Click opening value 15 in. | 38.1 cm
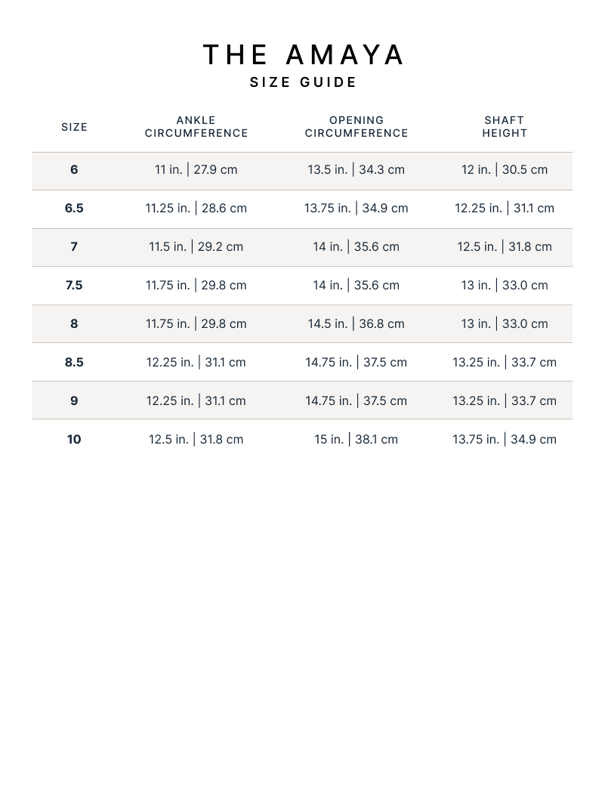 pos(357,440)
